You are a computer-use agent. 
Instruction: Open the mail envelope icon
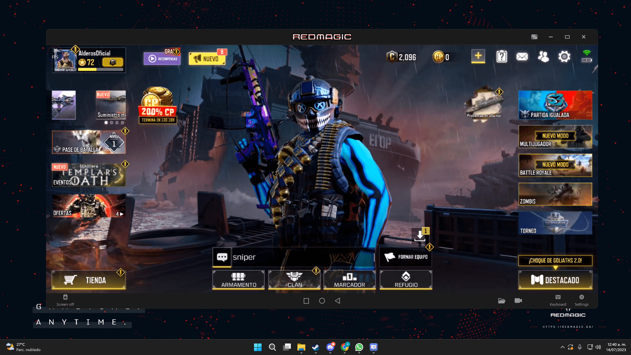pos(522,57)
